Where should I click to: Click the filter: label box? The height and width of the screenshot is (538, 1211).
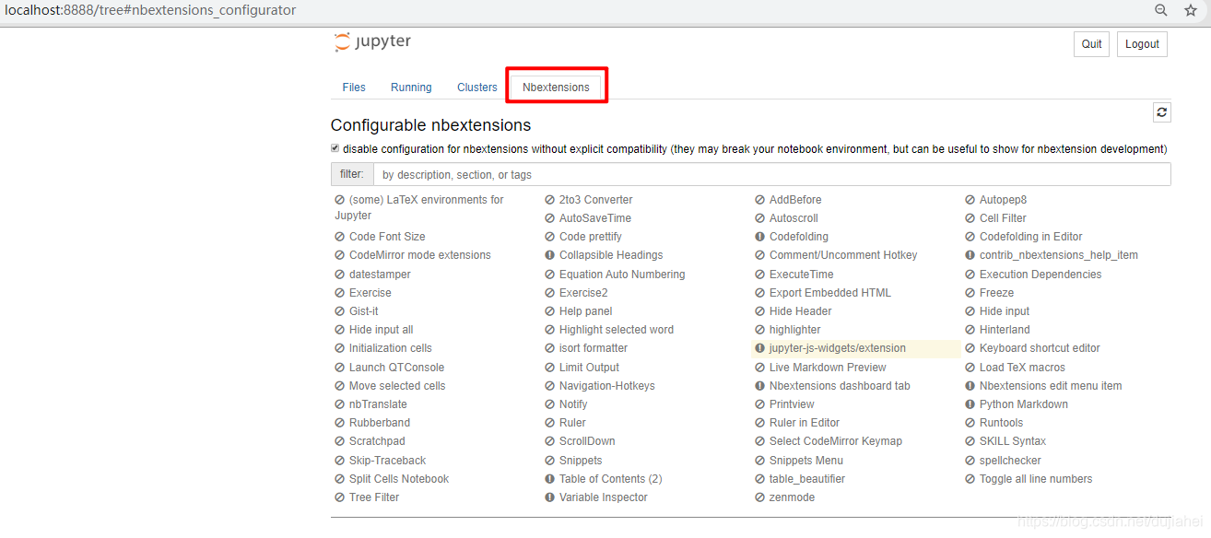[352, 174]
